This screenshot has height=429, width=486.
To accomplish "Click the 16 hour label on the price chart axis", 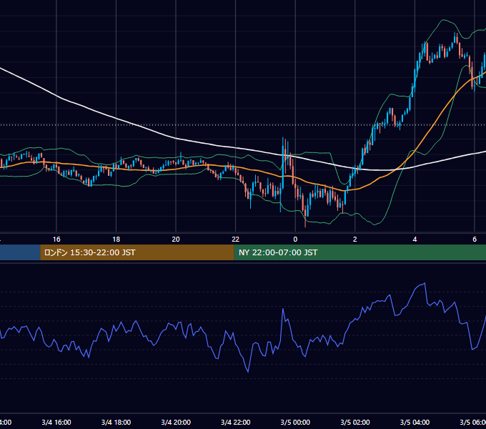I will coord(56,240).
